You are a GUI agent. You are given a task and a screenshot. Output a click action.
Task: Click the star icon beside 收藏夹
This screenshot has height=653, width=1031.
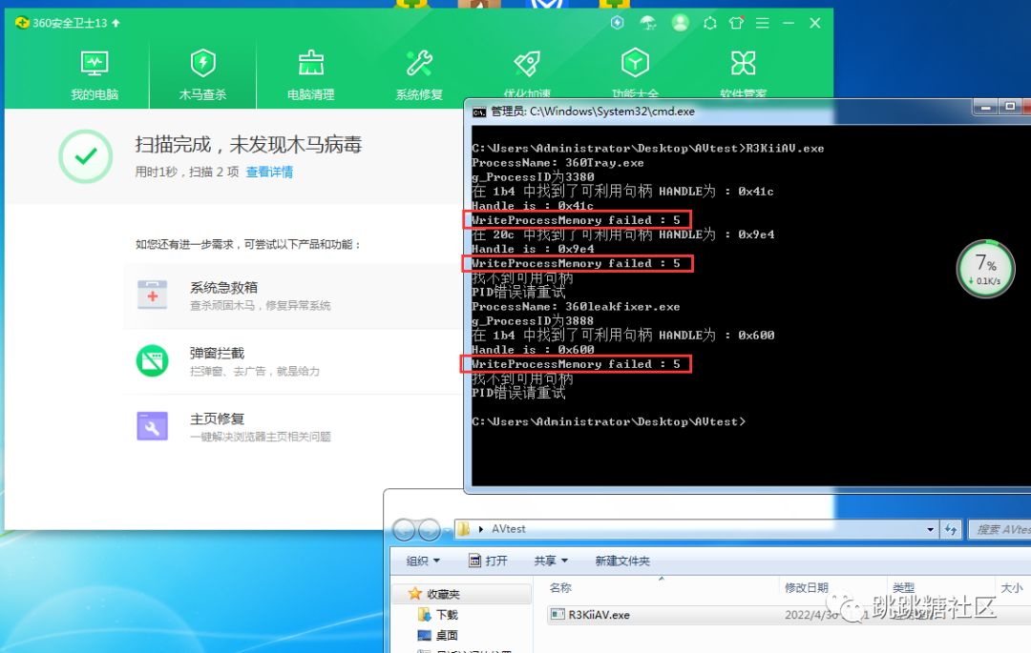[415, 594]
